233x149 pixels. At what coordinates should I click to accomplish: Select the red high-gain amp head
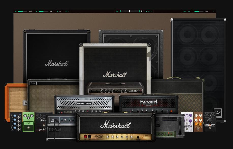pos(149,104)
